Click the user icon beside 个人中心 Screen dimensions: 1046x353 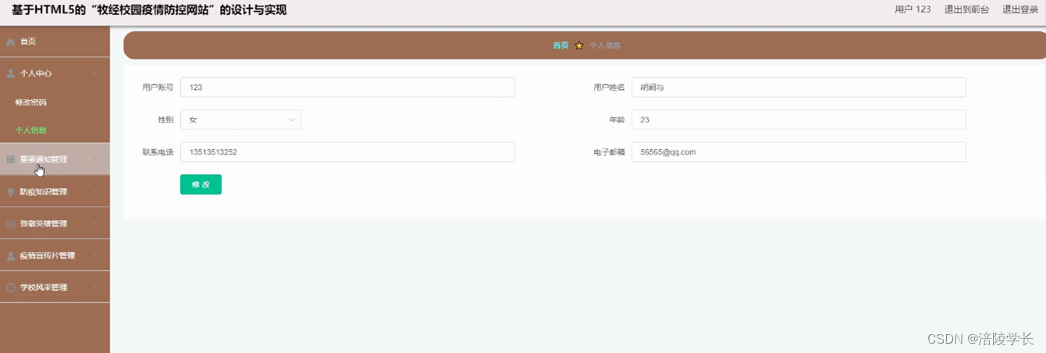tap(10, 73)
